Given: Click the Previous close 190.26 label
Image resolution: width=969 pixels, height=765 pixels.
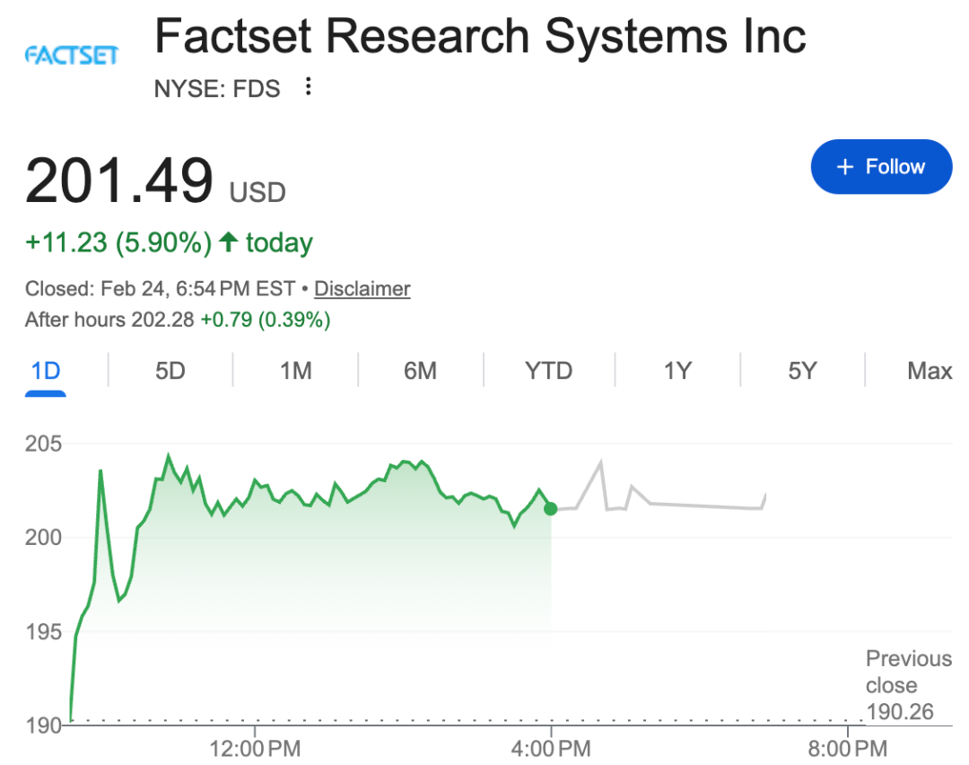Looking at the screenshot, I should (x=907, y=685).
